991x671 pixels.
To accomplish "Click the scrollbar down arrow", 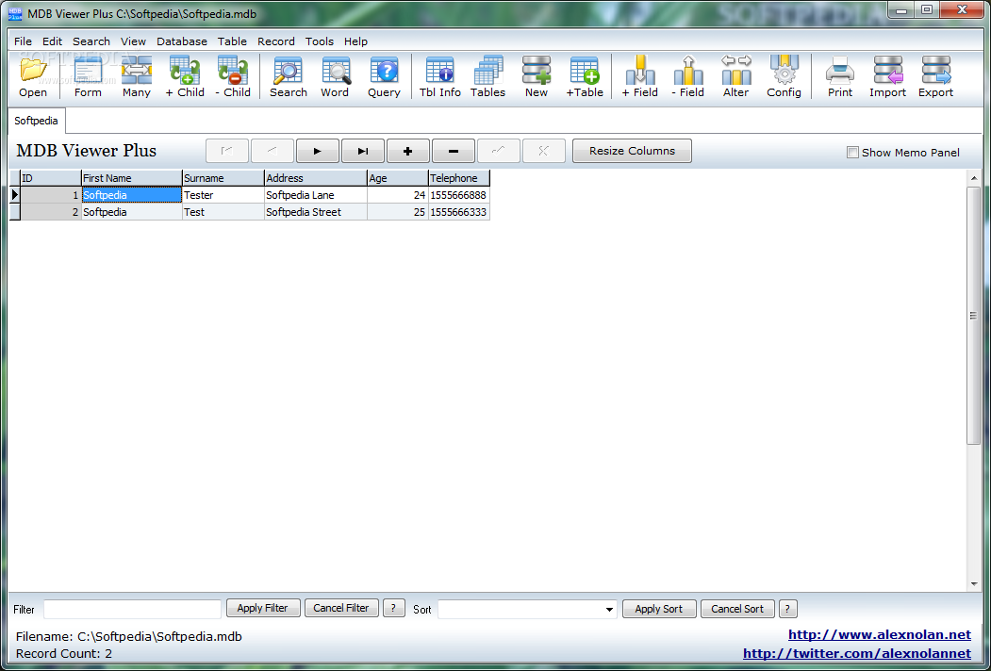I will [x=973, y=584].
